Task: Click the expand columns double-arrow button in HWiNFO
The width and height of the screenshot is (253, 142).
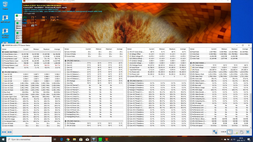Action: pos(4,132)
